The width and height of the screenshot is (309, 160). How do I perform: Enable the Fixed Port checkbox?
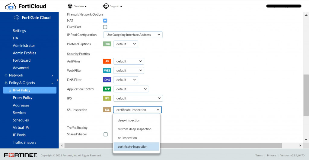point(105,27)
